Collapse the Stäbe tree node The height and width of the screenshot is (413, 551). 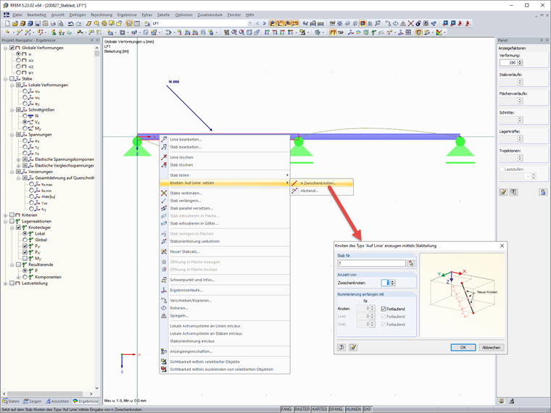tap(5, 79)
